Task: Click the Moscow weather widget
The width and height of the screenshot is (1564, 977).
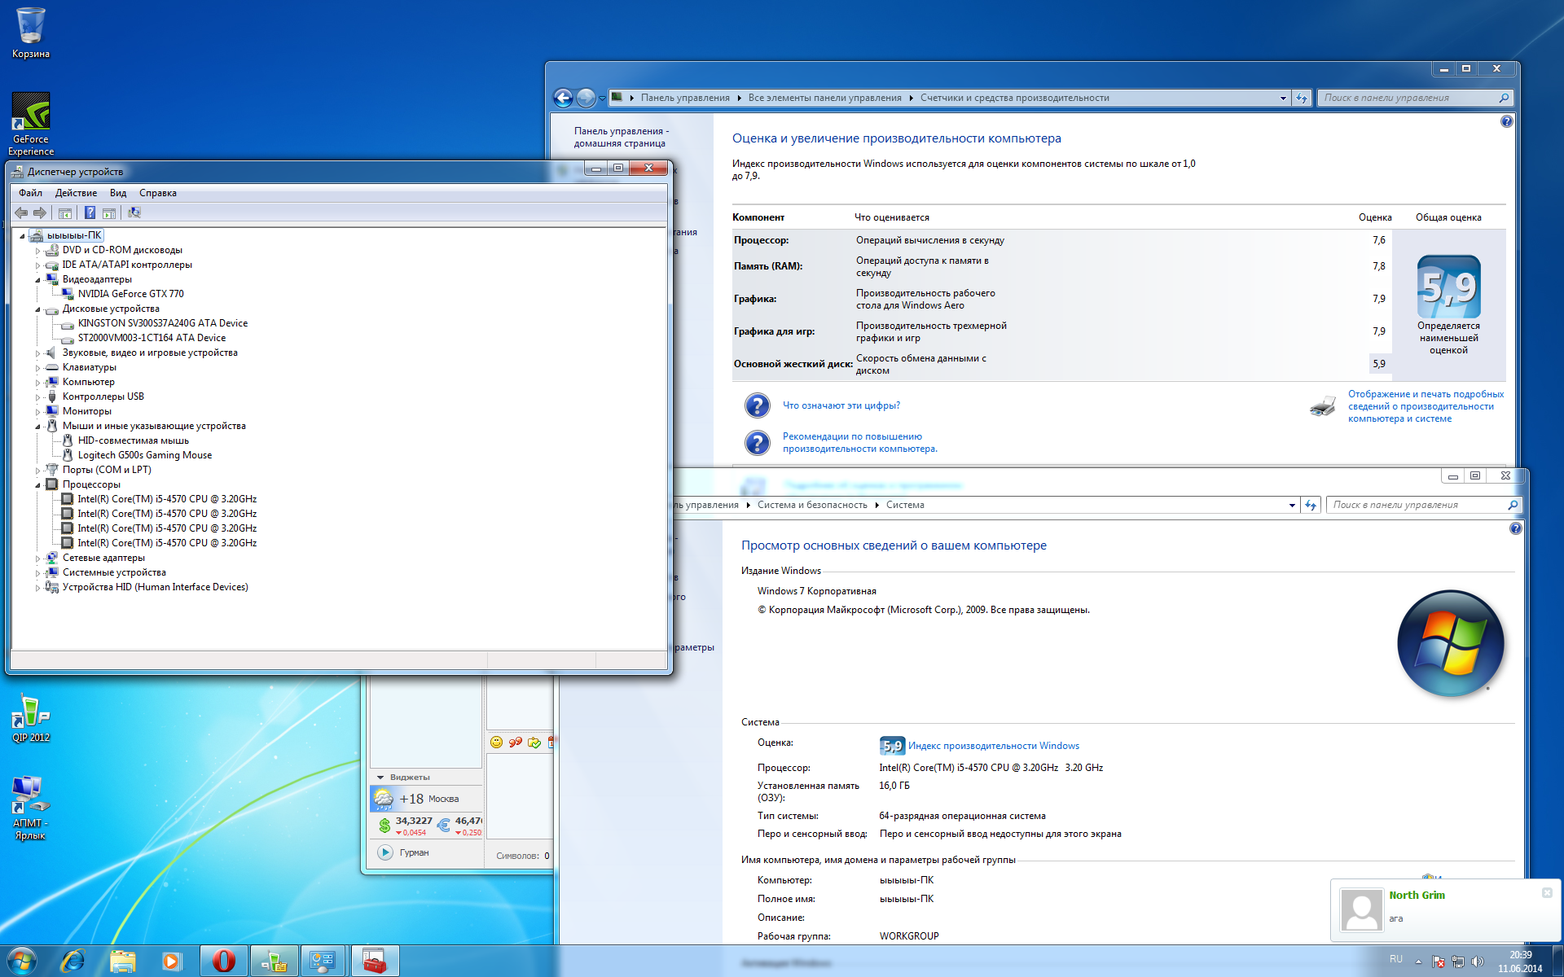Action: click(427, 799)
